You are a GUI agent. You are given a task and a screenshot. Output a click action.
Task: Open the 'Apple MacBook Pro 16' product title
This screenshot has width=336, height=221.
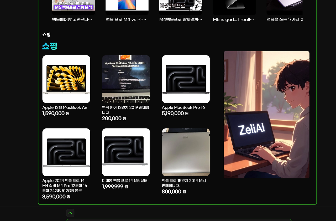[183, 107]
